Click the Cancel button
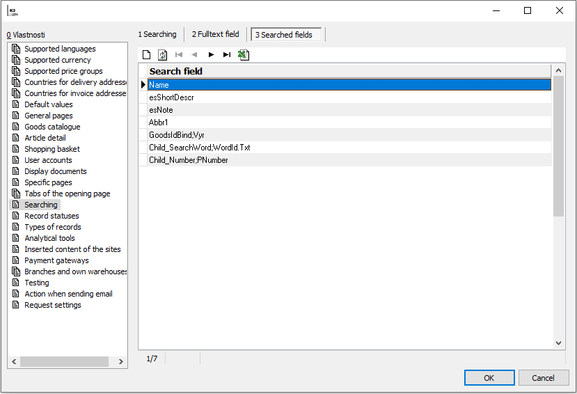577x394 pixels. pyautogui.click(x=543, y=378)
